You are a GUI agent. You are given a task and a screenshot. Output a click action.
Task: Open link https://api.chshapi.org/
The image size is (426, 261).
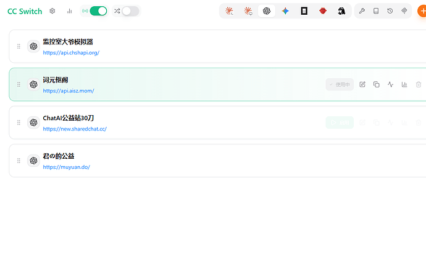click(71, 53)
